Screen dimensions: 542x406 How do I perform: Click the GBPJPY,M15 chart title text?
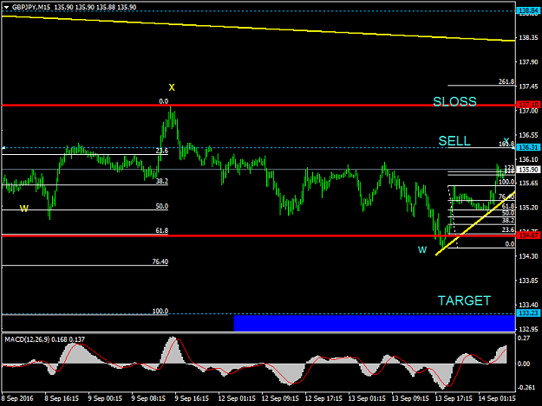pos(31,7)
